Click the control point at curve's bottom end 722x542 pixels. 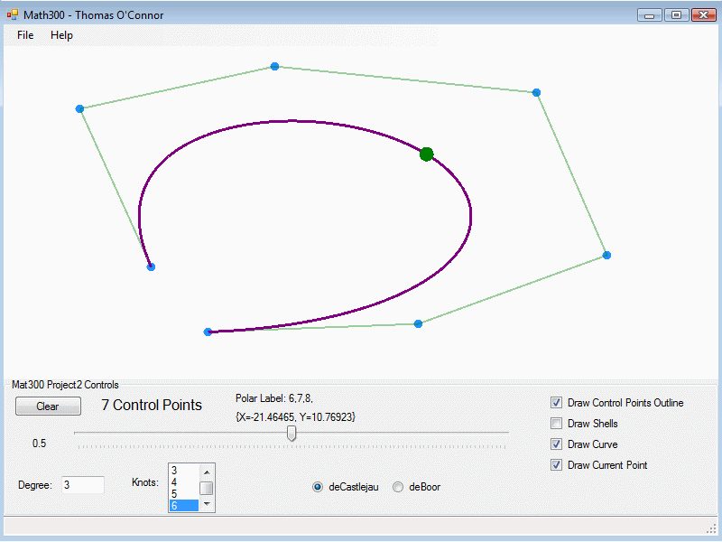[208, 332]
